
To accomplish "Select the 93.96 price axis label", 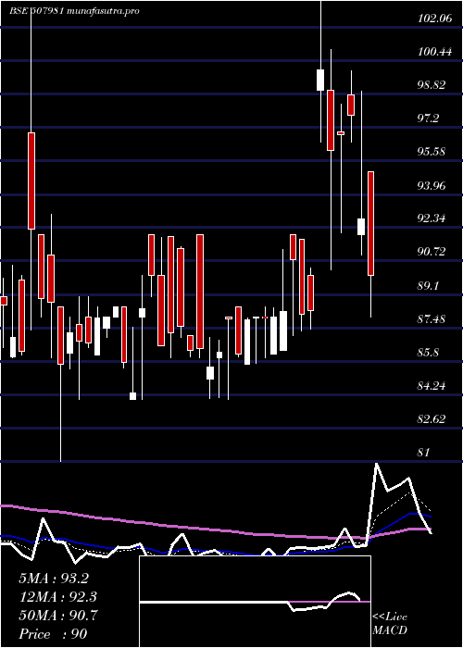I will (x=432, y=185).
